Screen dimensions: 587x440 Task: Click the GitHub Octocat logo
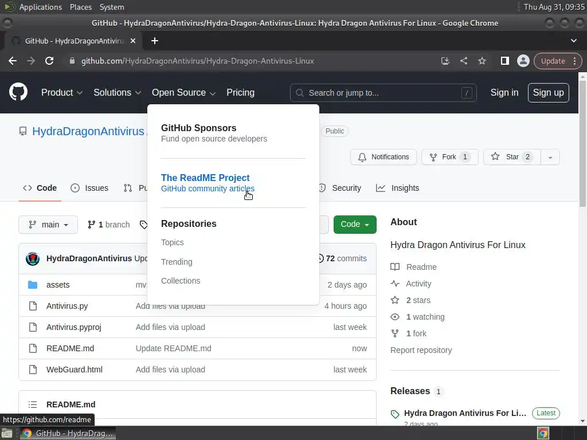tap(18, 92)
